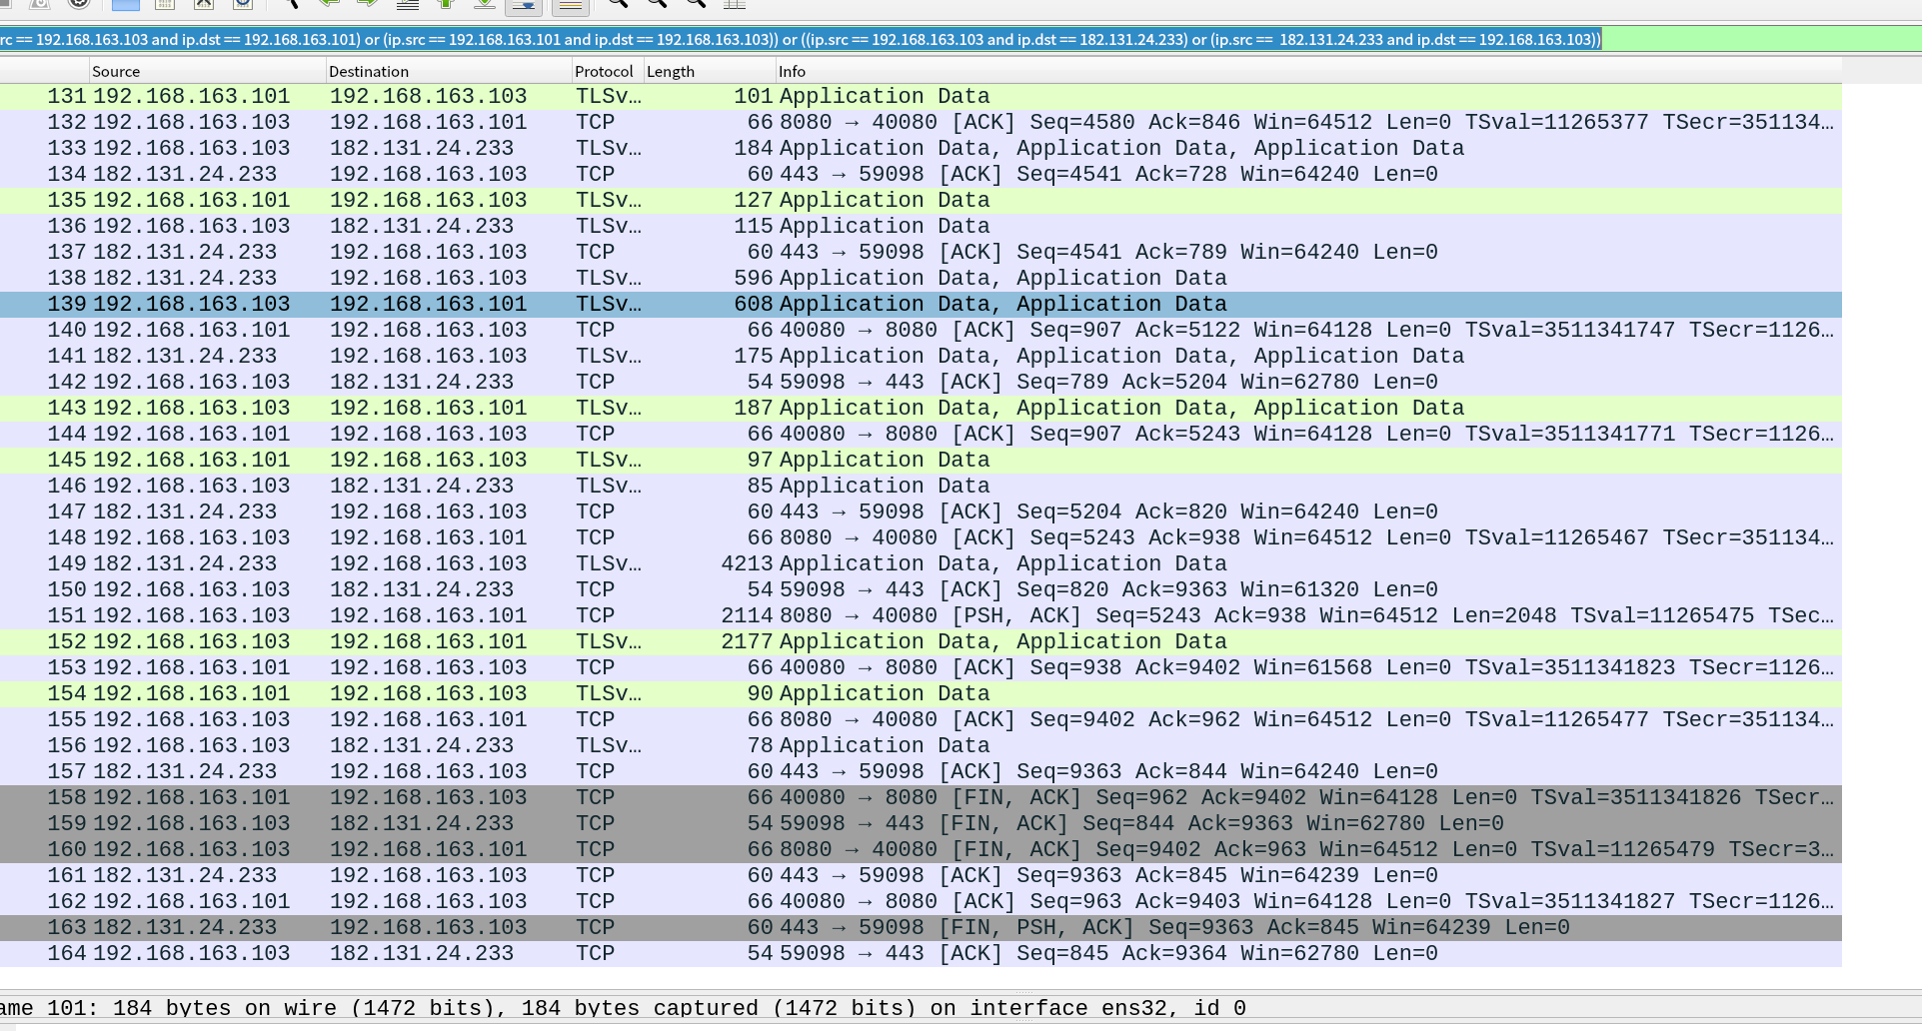
Task: Click the open capture file icon
Action: (x=126, y=4)
